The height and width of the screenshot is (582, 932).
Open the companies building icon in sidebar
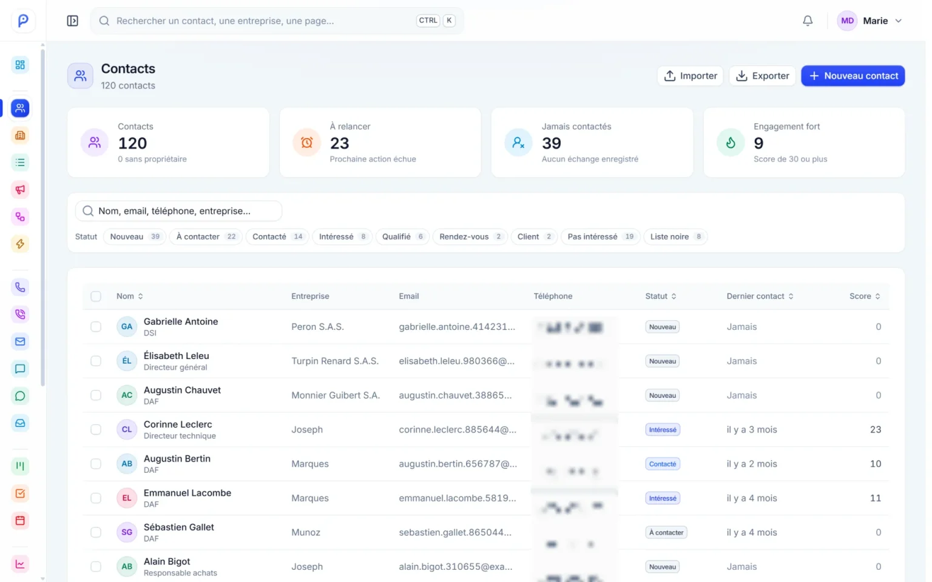coord(20,135)
